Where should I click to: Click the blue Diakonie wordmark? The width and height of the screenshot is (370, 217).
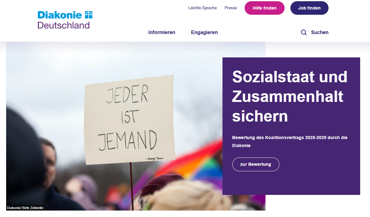[x=60, y=15]
